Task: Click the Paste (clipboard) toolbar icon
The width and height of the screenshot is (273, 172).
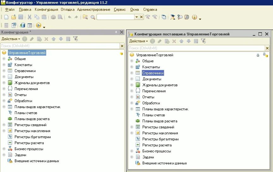Action: click(44, 17)
